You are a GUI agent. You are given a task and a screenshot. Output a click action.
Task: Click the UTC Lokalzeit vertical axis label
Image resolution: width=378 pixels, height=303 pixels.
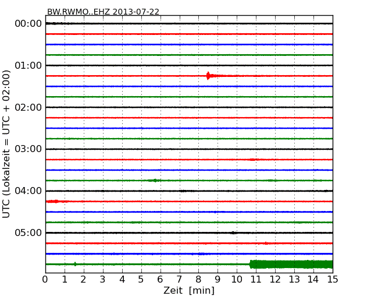(x=6, y=144)
